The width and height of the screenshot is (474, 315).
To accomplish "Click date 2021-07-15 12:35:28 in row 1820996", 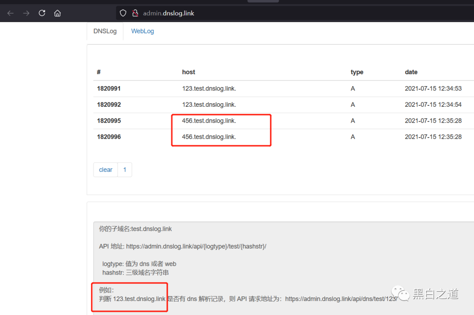I will click(x=433, y=137).
